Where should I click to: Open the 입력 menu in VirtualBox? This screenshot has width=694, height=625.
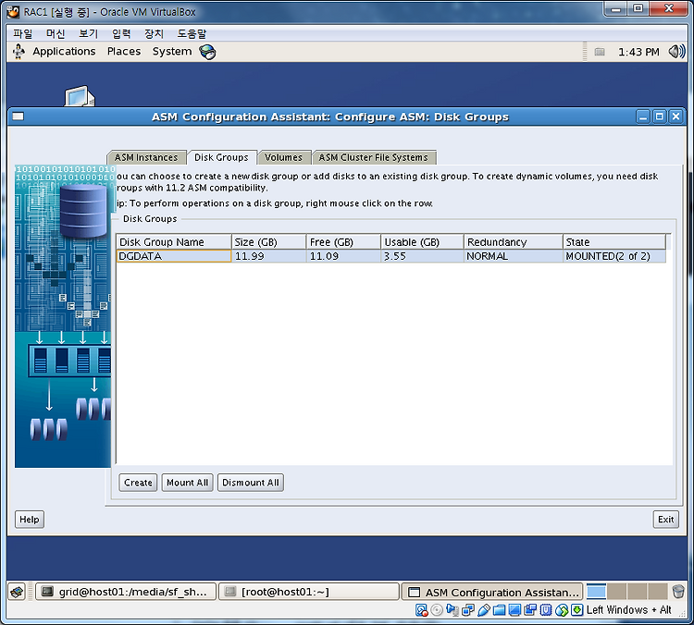point(121,33)
